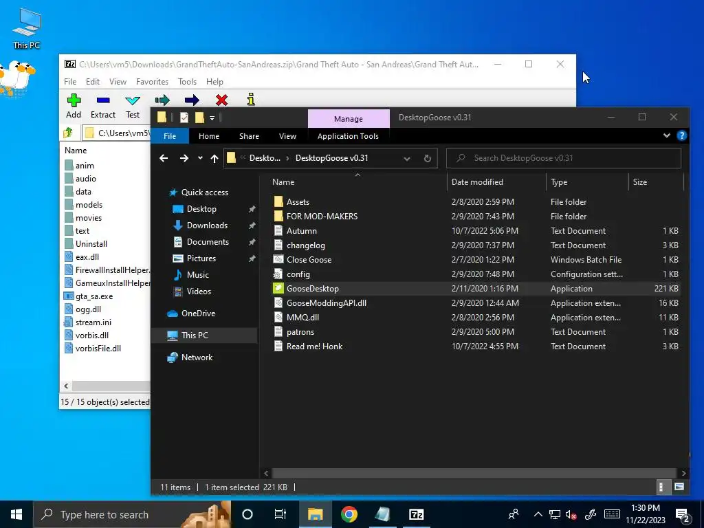This screenshot has height=528, width=704.
Task: Show hidden system tray icons
Action: tap(538, 514)
